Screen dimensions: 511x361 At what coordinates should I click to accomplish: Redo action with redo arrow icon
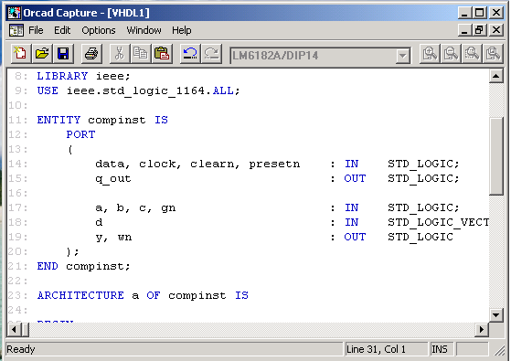pos(211,54)
